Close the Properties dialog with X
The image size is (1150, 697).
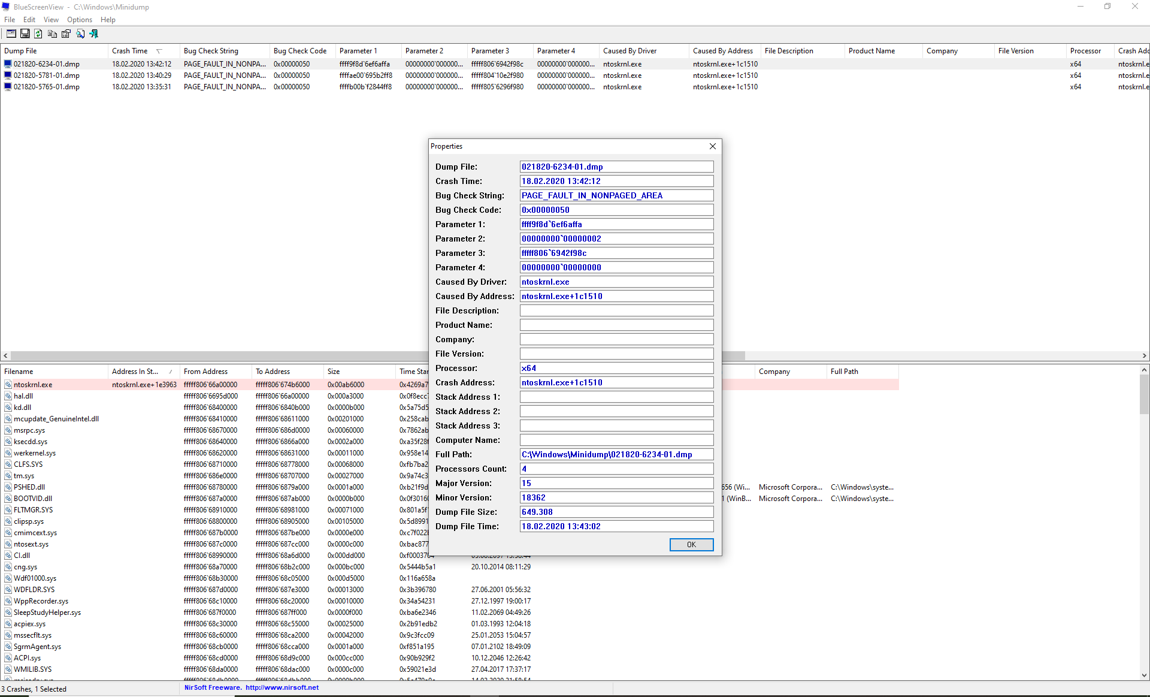point(712,146)
